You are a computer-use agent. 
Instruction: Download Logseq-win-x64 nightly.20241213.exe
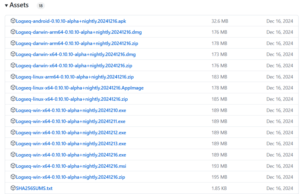click(x=71, y=144)
